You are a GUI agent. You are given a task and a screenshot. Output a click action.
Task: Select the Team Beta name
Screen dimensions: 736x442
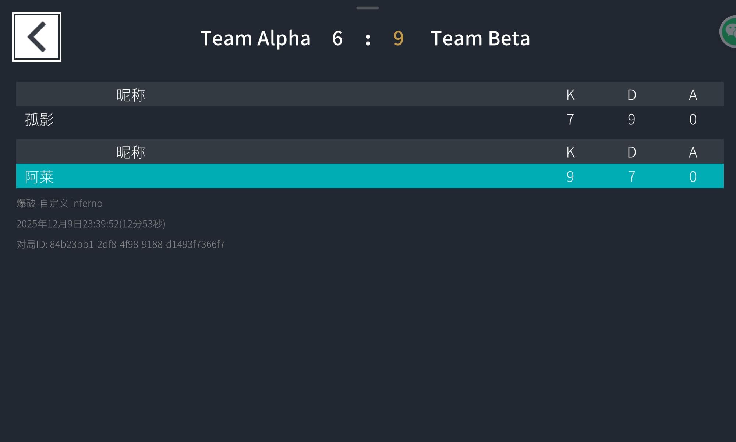(480, 38)
